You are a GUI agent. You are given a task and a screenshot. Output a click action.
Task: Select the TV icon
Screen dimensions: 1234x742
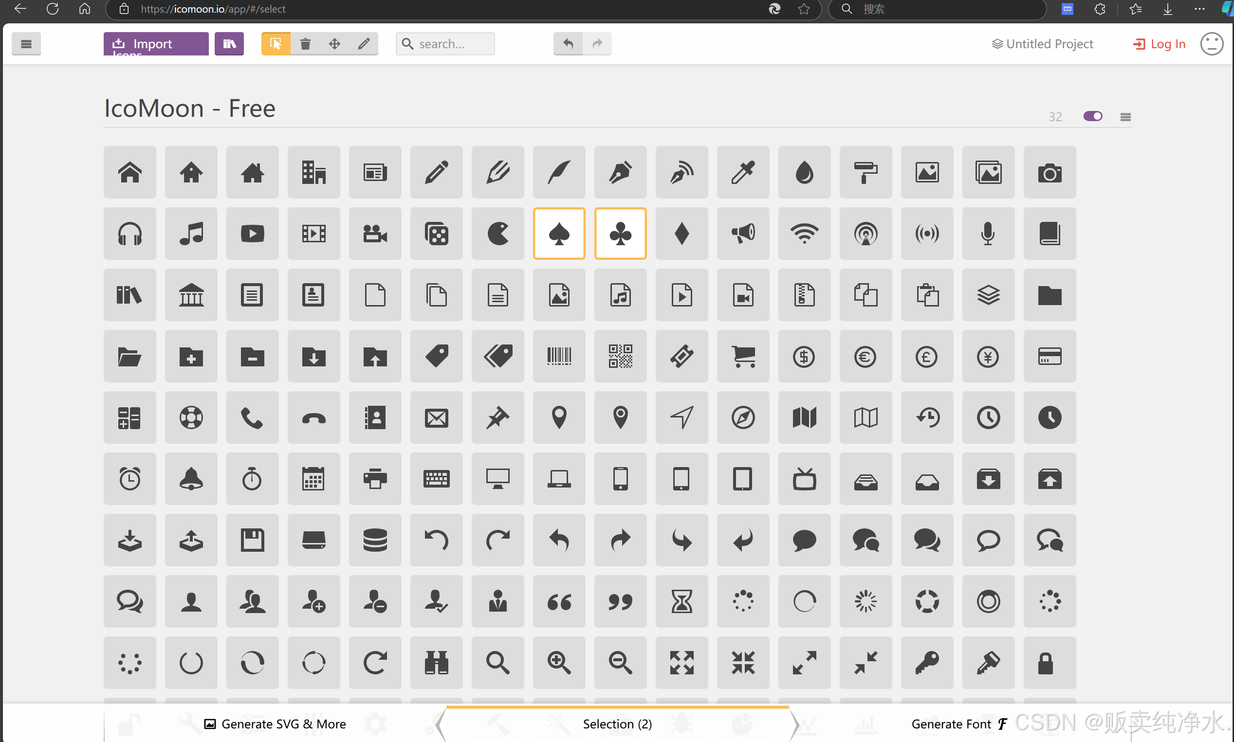coord(804,479)
